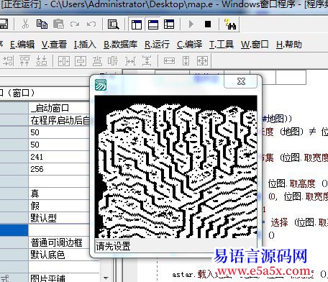Toggle the third panel layout icon
This screenshot has width=328, height=282.
169,24
